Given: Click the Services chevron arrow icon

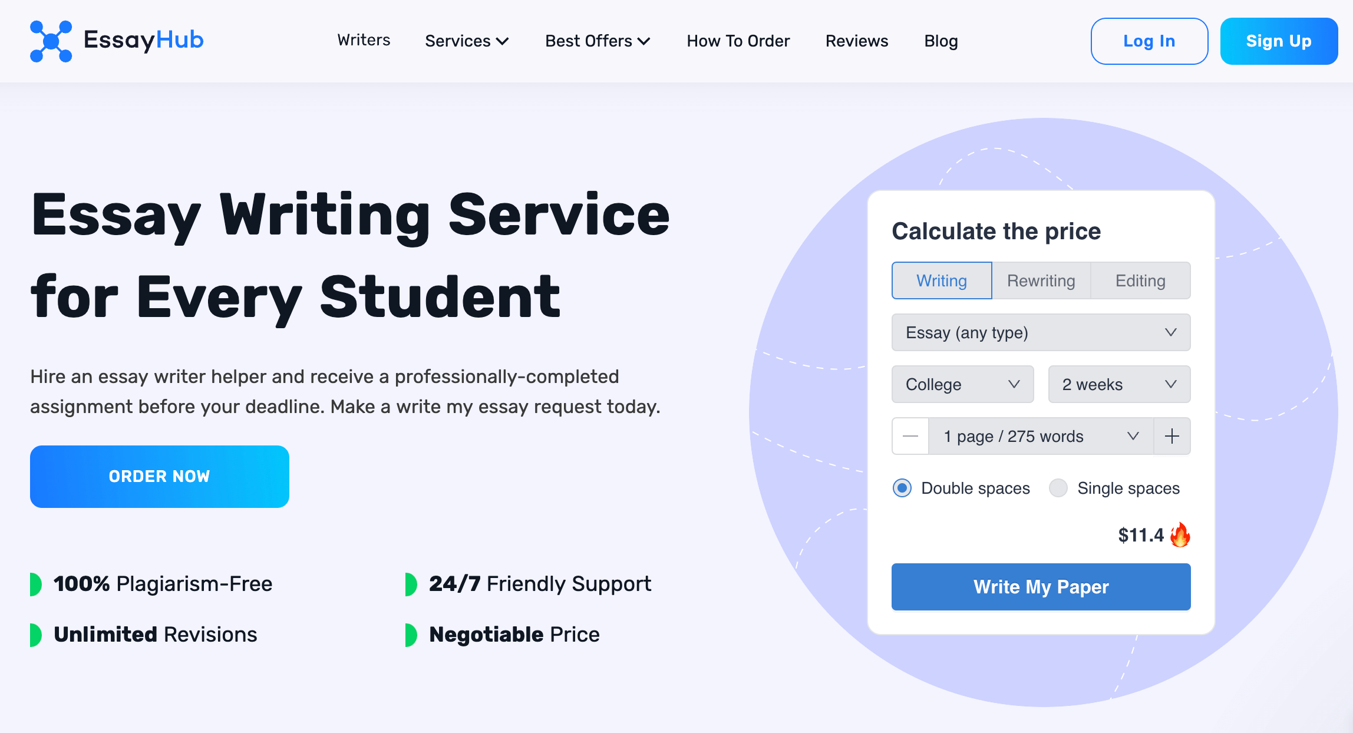Looking at the screenshot, I should (x=503, y=41).
